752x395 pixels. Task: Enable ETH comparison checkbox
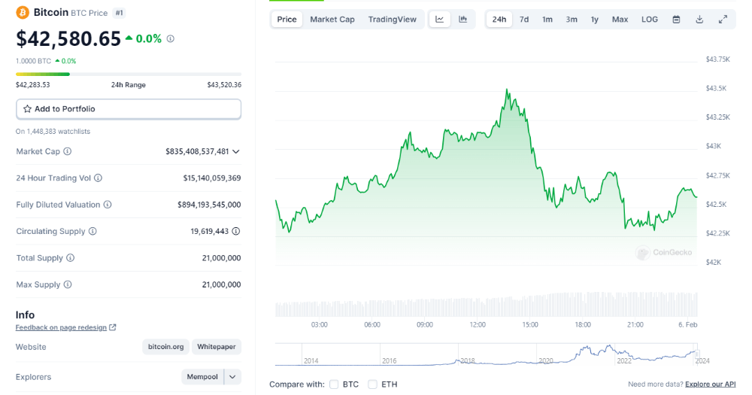372,384
